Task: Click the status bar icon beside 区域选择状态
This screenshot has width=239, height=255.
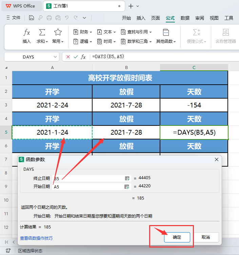Action: (8, 251)
